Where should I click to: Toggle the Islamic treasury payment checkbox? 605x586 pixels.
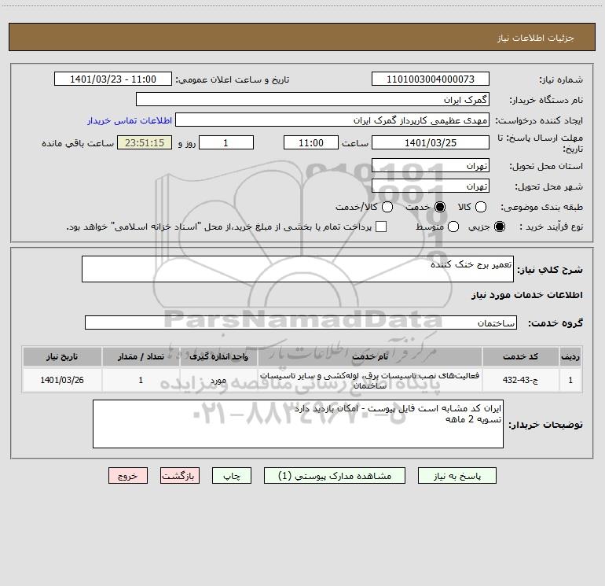381,227
